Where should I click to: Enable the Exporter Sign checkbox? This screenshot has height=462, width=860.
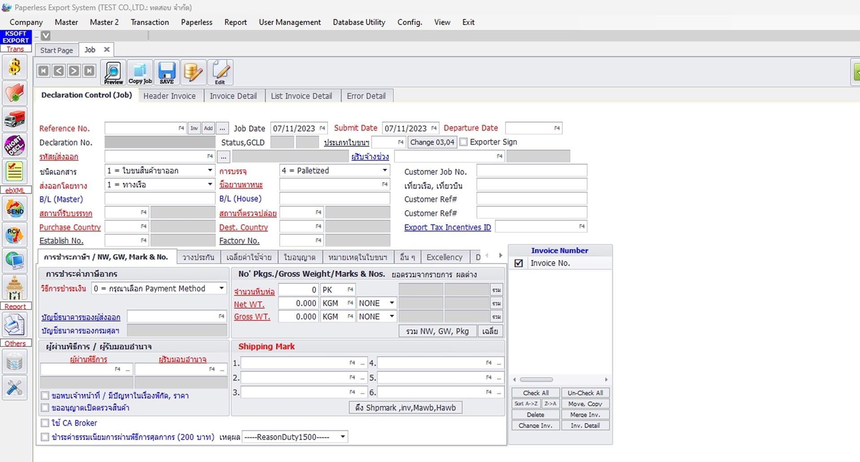463,142
